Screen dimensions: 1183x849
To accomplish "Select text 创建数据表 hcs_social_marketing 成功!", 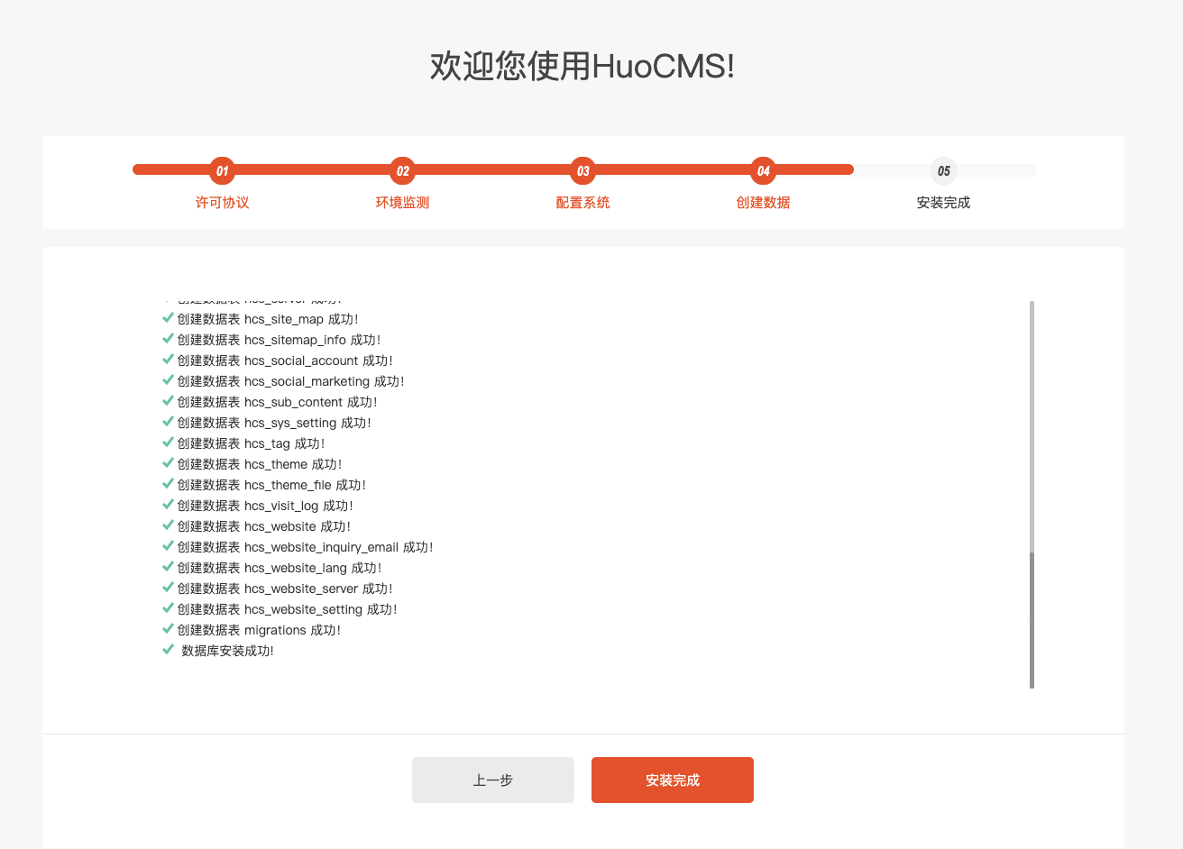I will click(290, 381).
